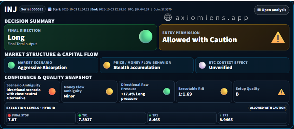The width and height of the screenshot is (294, 129).
Task: Open the analysis via Open analysis button
Action: [x=272, y=10]
